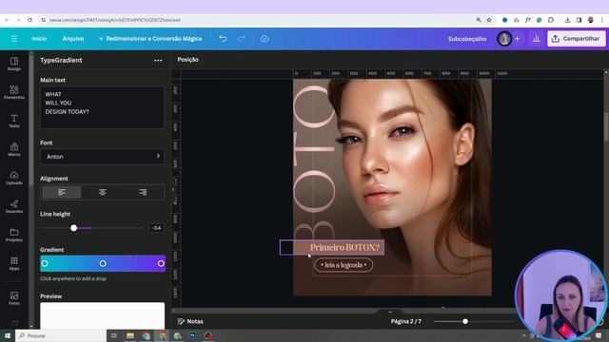Screen dimensions: 609x342
Task: Open the Design sidebar tab
Action: [14, 64]
